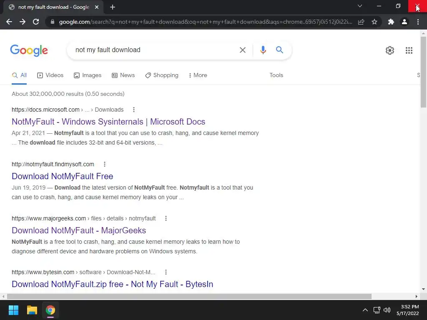The width and height of the screenshot is (427, 320).
Task: Open options for bytesin.com result
Action: tap(166, 272)
